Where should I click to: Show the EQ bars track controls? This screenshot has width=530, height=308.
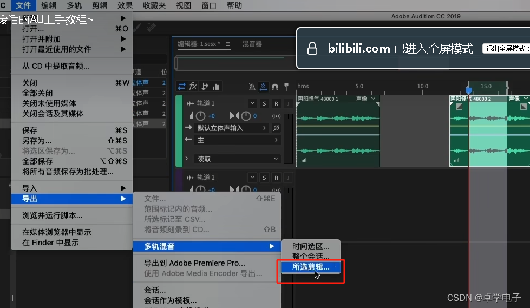(215, 87)
